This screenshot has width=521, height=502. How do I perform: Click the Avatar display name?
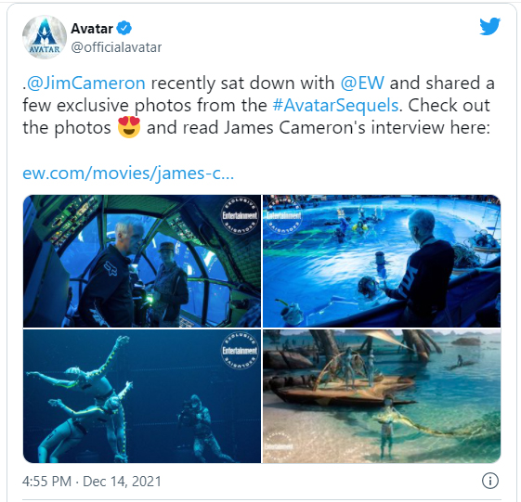[92, 29]
